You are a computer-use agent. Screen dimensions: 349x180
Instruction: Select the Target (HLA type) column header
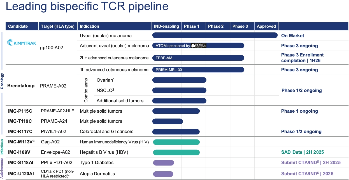click(x=57, y=26)
